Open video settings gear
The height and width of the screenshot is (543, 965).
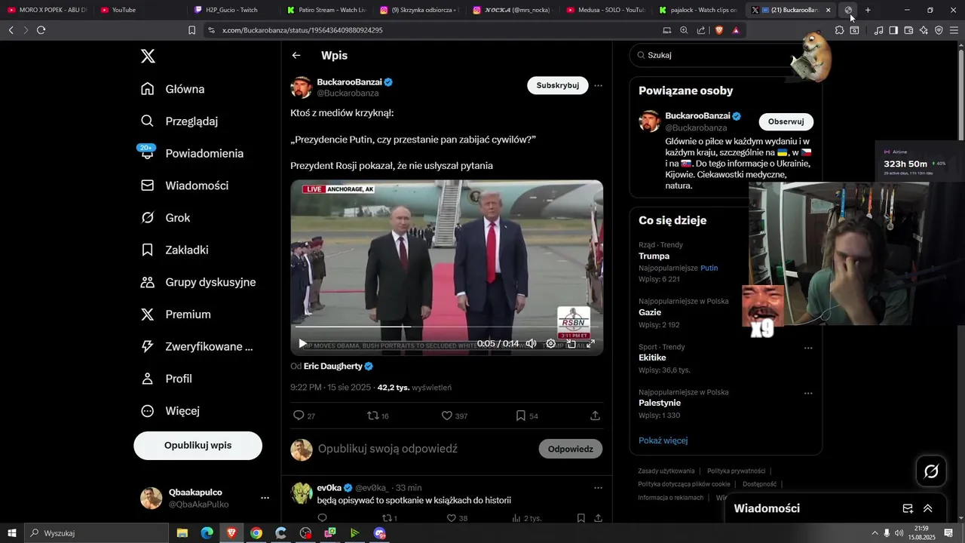coord(551,344)
